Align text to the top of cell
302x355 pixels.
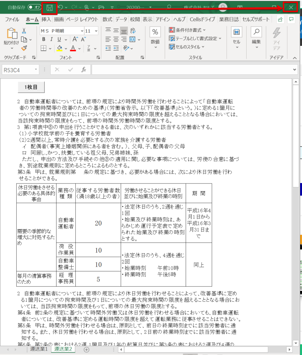tap(108, 30)
